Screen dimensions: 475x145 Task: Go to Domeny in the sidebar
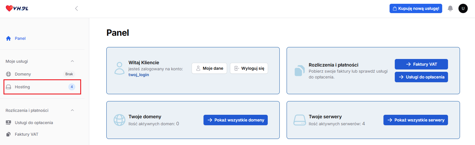click(x=23, y=74)
